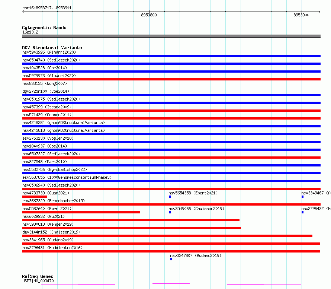Click esv3637856 (1000GenomesConsortiumPhase3) label

click(x=67, y=177)
